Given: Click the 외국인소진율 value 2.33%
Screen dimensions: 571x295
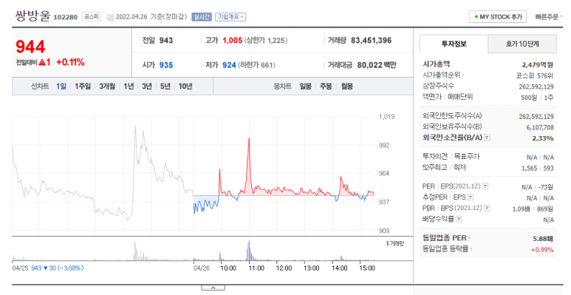Looking at the screenshot, I should tap(543, 138).
